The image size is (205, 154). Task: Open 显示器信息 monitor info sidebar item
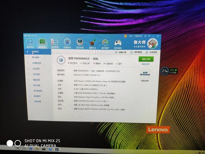point(38,90)
